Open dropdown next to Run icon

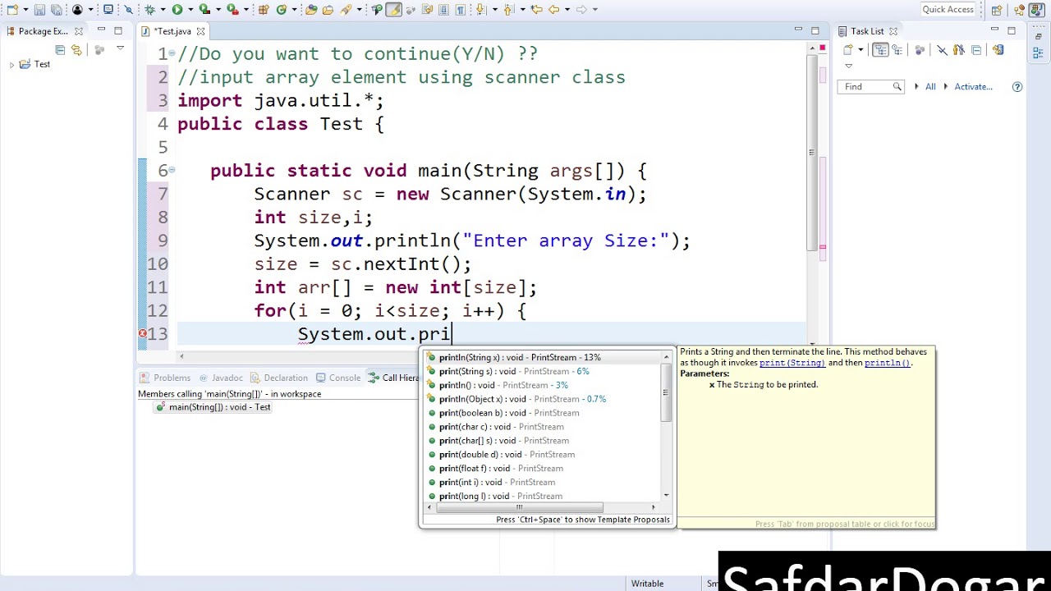190,10
